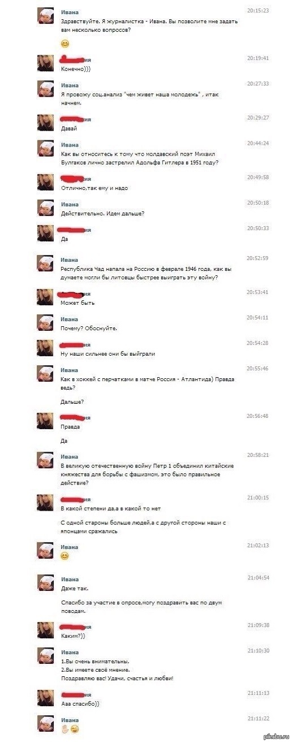Screen dimensions: 292x743
Task: Open the blonde avatar beside the 'Конечно)))' reply
Action: coord(45,63)
